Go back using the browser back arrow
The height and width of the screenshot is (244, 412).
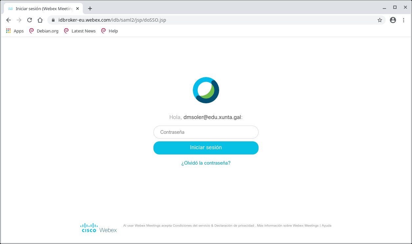point(9,20)
